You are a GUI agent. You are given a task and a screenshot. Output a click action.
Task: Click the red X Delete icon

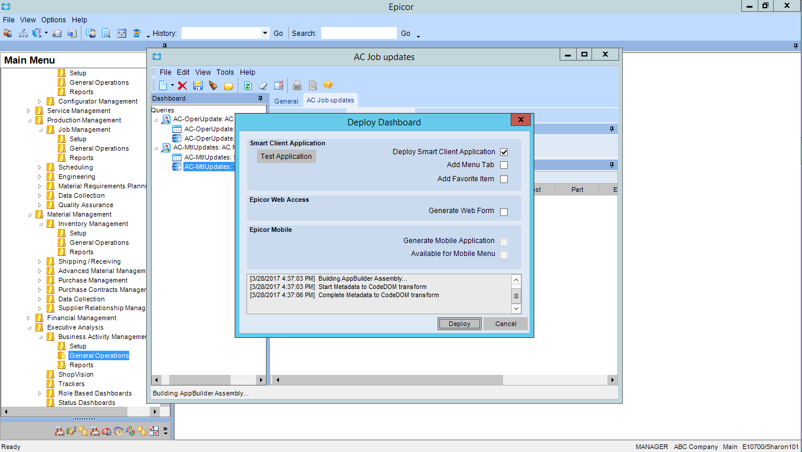point(182,86)
